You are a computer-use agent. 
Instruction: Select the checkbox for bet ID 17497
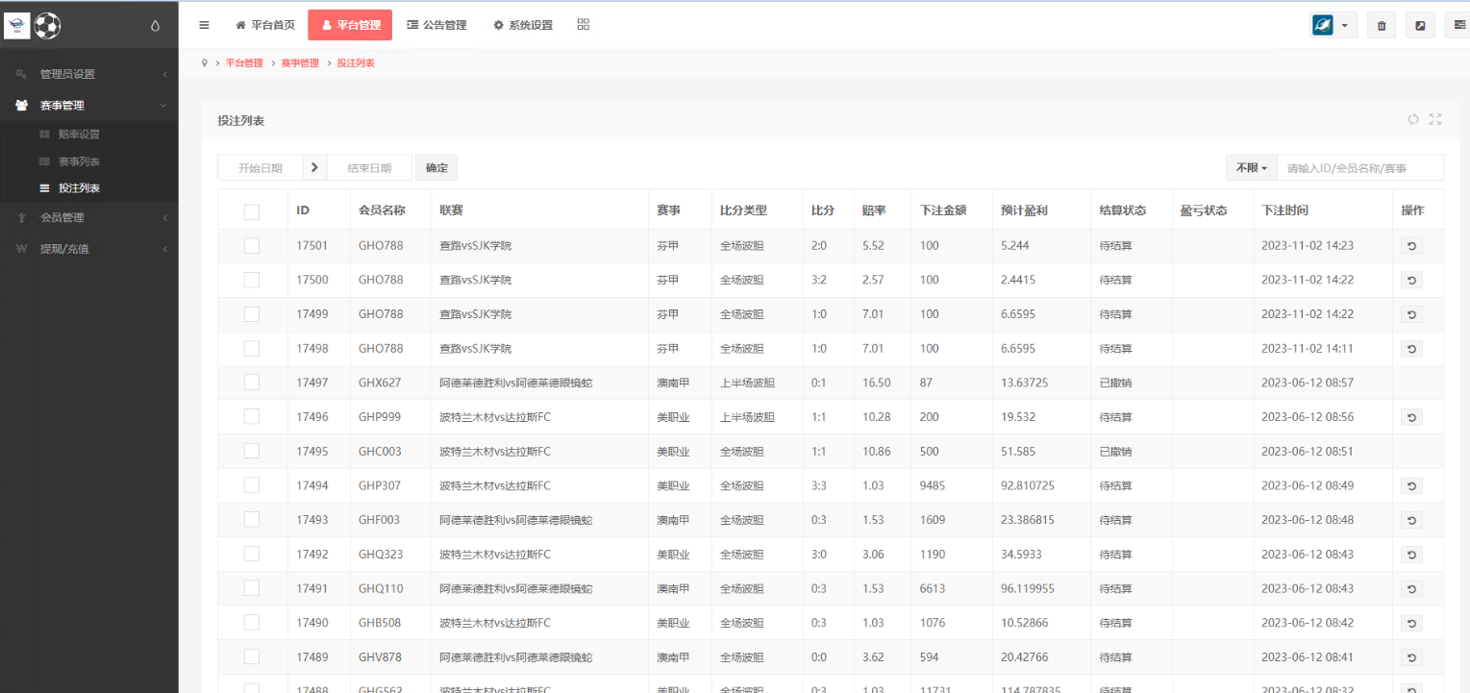point(252,383)
